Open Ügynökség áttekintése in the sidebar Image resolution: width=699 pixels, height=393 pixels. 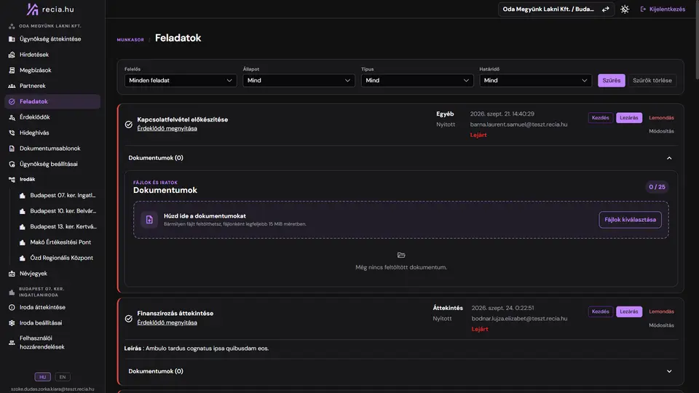pyautogui.click(x=52, y=39)
